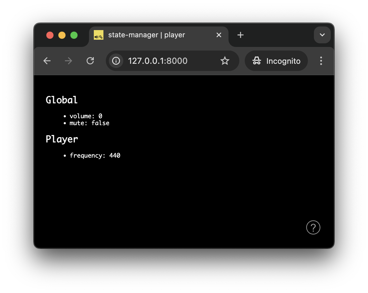Open the help question mark icon on the page
368x293 pixels.
pos(313,227)
